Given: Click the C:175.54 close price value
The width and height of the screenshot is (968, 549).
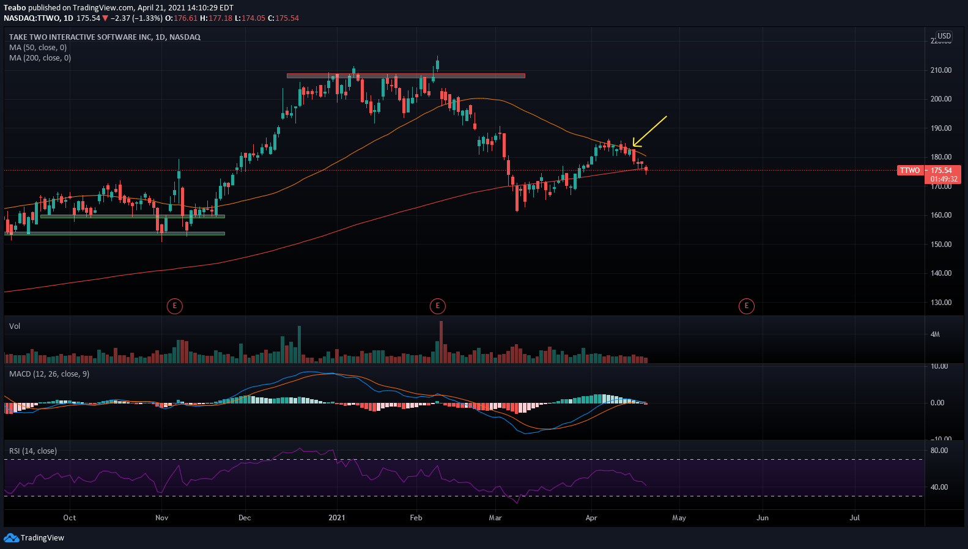Looking at the screenshot, I should 283,18.
